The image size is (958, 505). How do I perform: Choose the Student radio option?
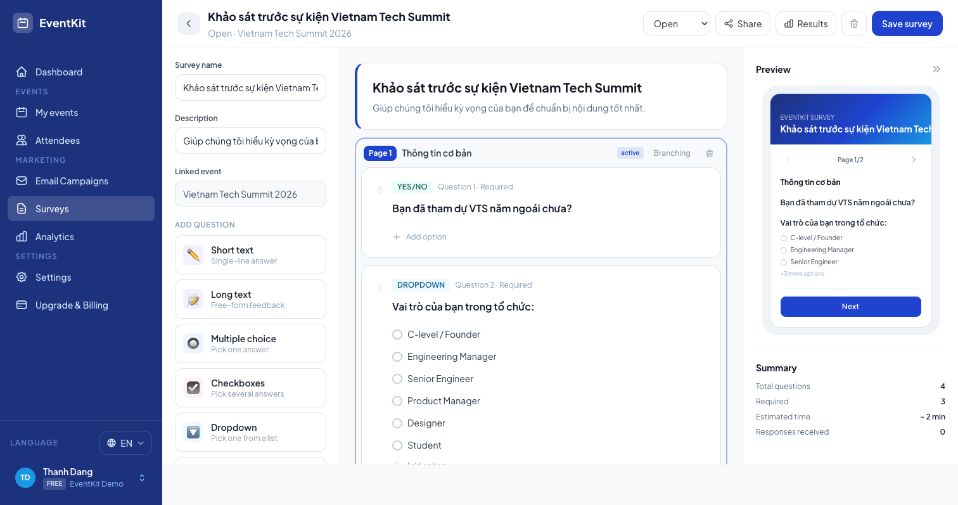[397, 445]
